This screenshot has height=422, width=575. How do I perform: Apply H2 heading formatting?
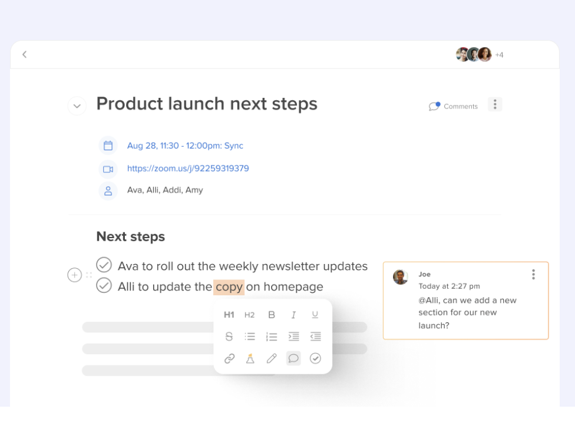click(249, 314)
